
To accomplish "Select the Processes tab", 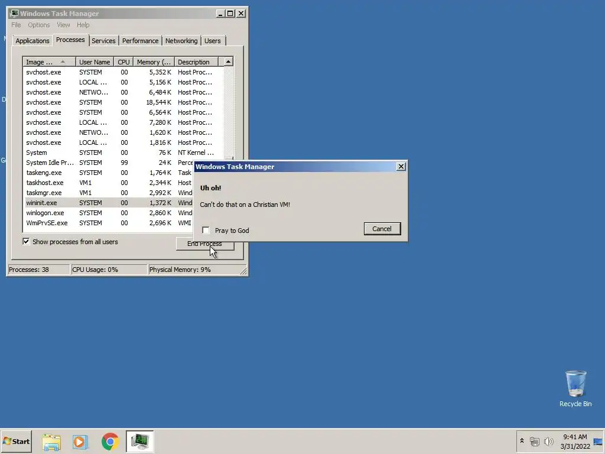I will [70, 40].
